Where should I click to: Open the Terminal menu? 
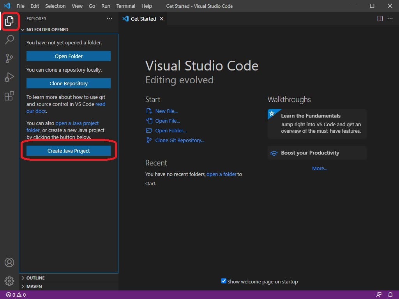pos(125,6)
